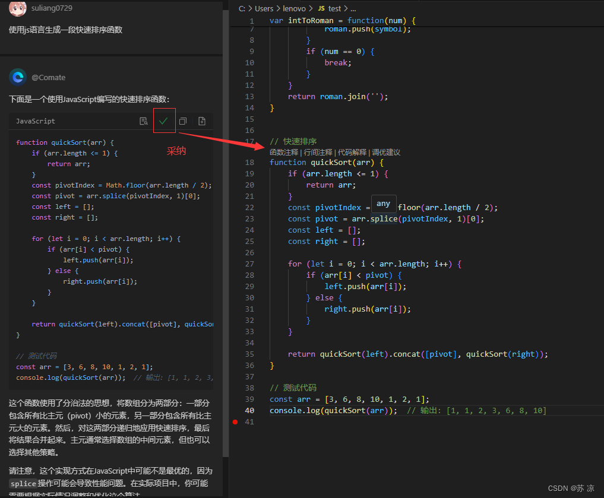The image size is (604, 498).
Task: Click the '// 测试代码' comment on editor line 38
Action: (293, 388)
